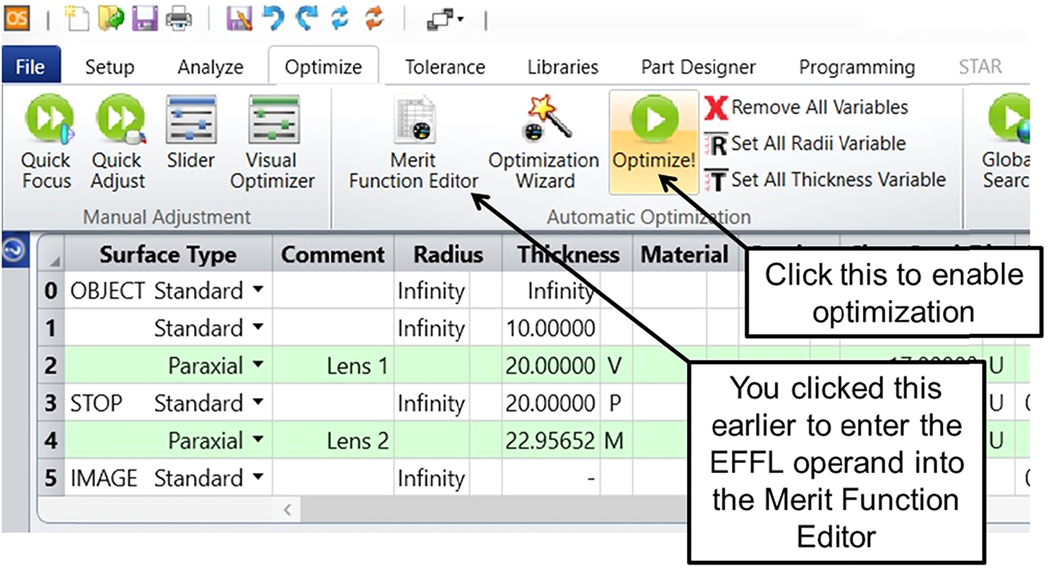The image size is (1049, 569).
Task: Open the Visual Optimizer
Action: (x=272, y=144)
